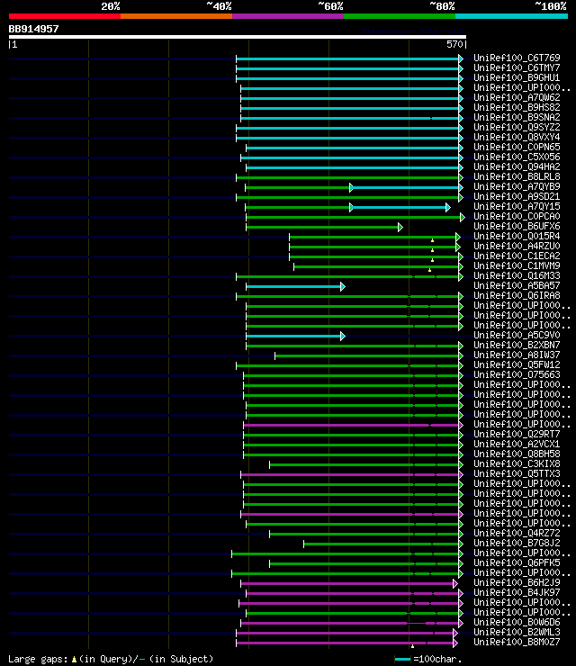576x666 pixels.
Task: Select the UniRef100_C0PCA0 hit label
Action: pos(517,216)
